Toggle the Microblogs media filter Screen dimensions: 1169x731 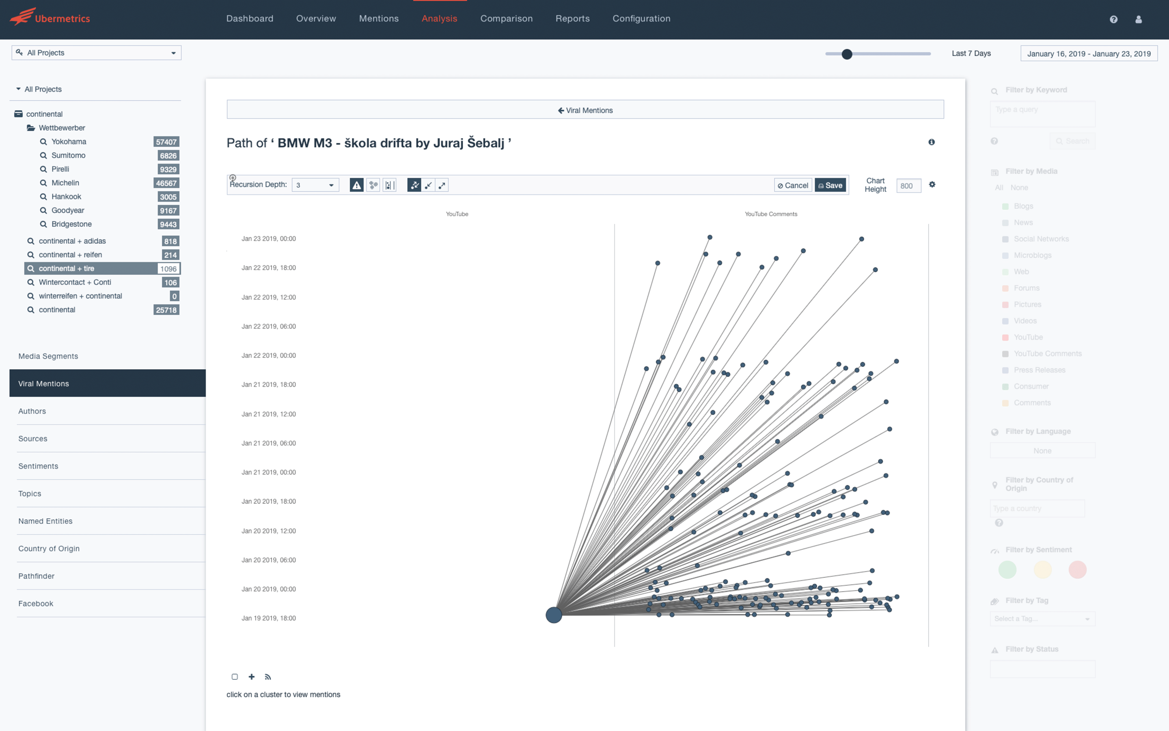(x=1005, y=256)
